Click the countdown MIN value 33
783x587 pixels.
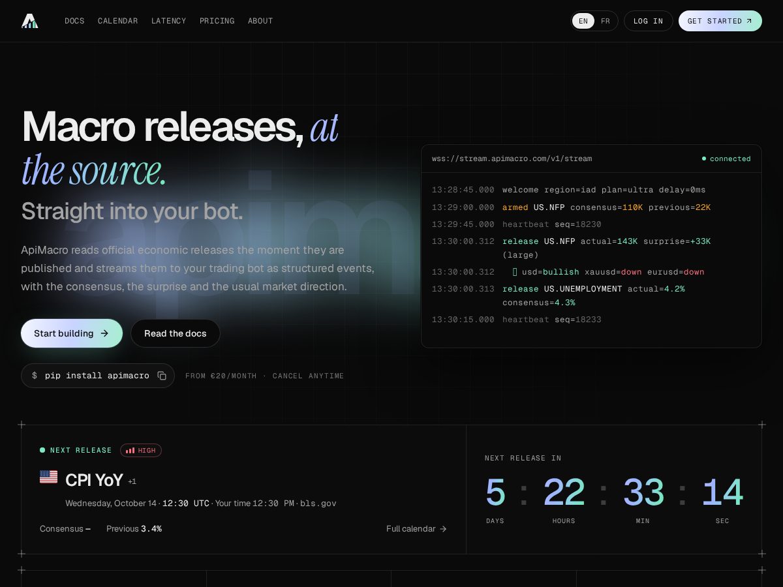(x=643, y=492)
